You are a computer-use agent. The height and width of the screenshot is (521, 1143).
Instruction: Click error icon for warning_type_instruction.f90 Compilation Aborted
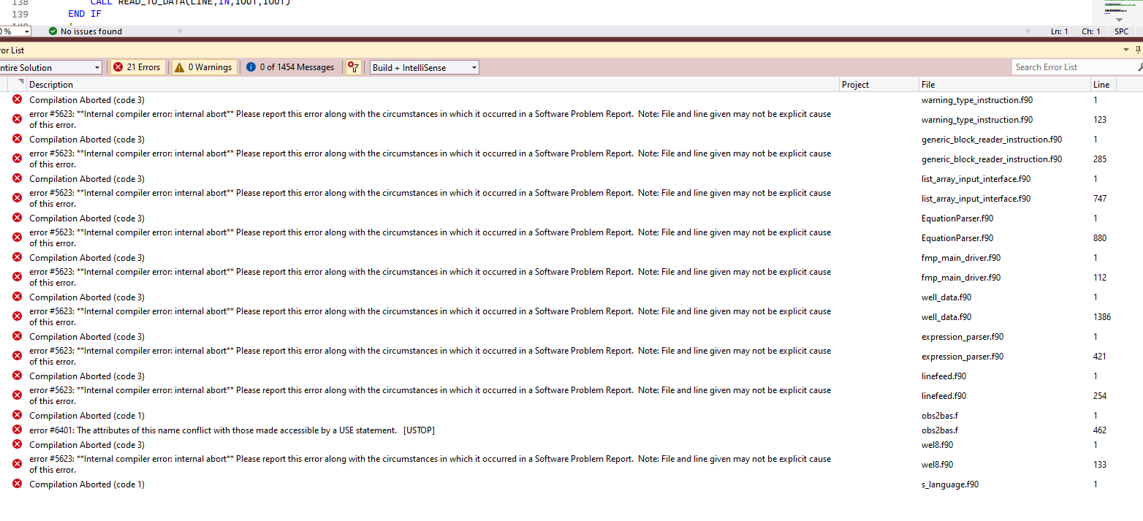tap(17, 99)
